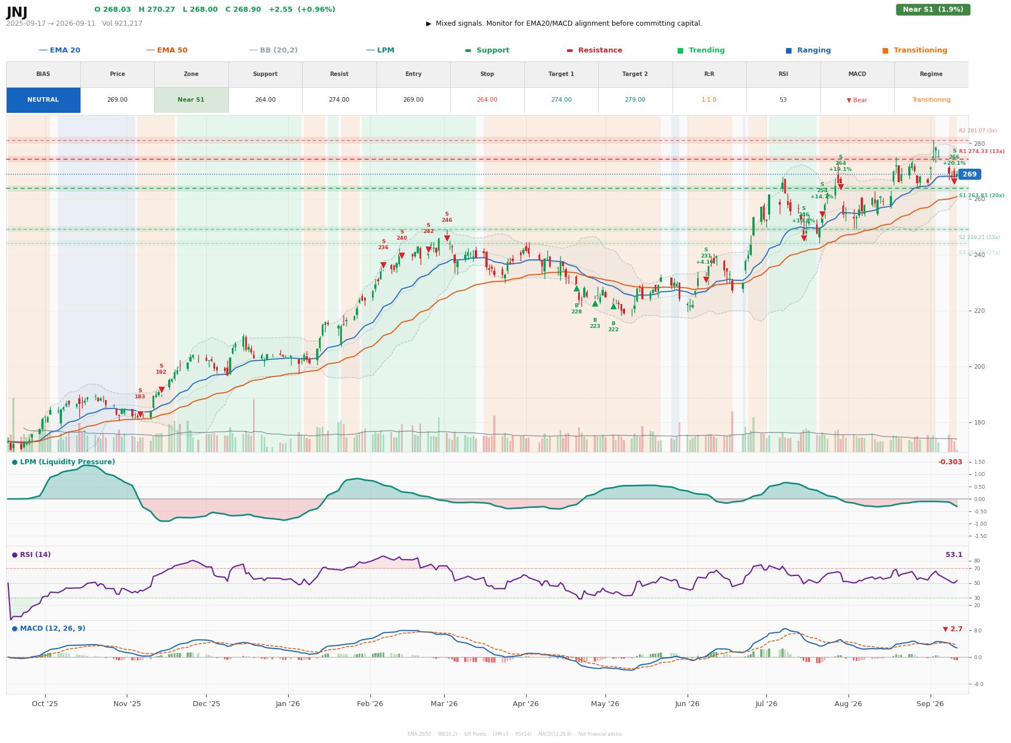This screenshot has width=1011, height=743.
Task: Click the RSI (14) panel title
Action: coord(31,555)
